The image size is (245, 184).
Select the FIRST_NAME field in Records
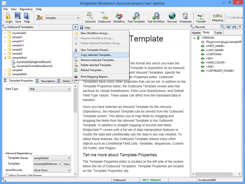pos(215,46)
